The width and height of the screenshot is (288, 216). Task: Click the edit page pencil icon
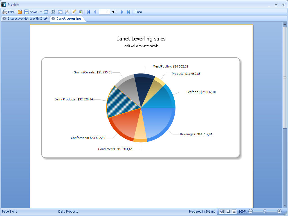tap(74, 12)
